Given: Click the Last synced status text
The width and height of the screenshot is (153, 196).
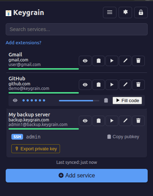Looking at the screenshot, I should (x=77, y=162).
